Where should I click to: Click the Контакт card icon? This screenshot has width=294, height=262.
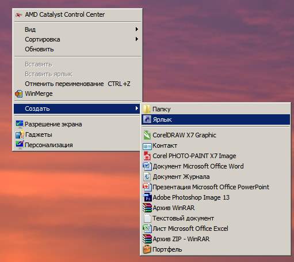[147, 146]
